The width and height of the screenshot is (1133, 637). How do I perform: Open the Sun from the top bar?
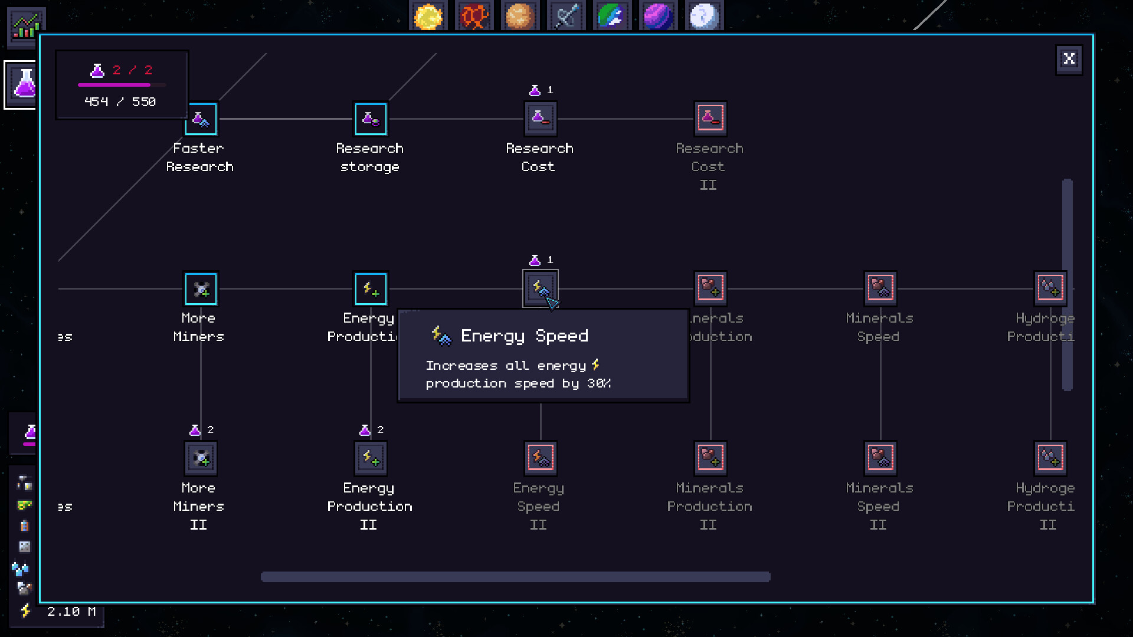428,16
